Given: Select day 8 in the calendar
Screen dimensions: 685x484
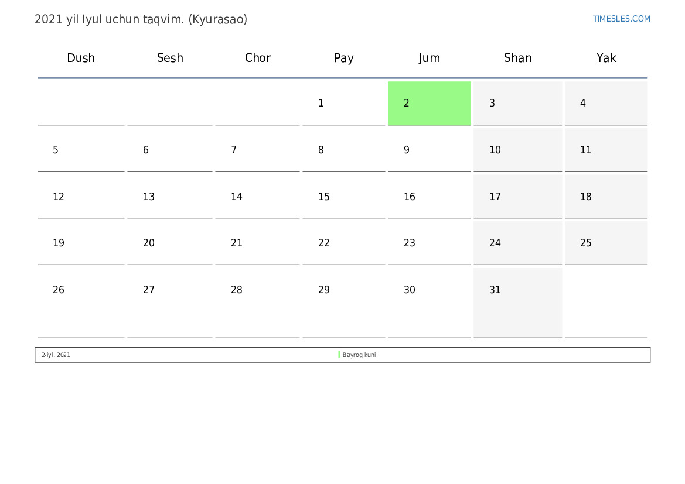Looking at the screenshot, I should [344, 150].
